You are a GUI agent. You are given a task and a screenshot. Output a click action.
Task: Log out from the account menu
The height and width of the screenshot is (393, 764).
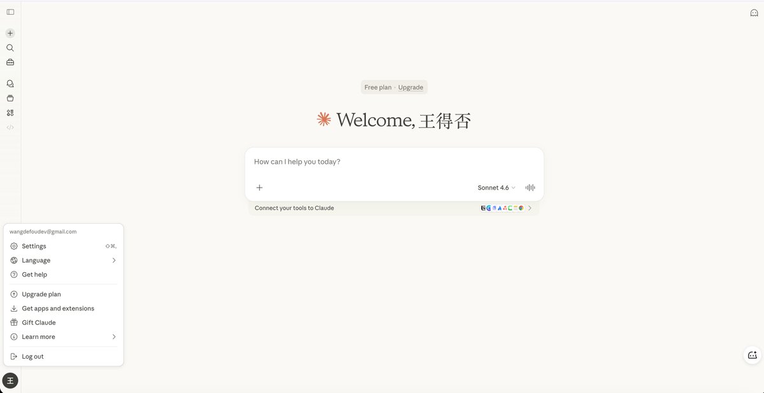click(x=63, y=357)
